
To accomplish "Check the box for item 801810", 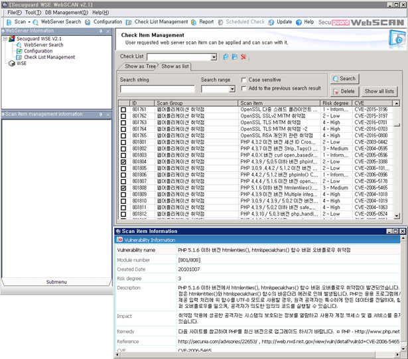I will (x=123, y=201).
